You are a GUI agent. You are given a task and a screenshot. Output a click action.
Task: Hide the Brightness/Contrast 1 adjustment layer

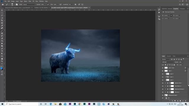point(163,89)
